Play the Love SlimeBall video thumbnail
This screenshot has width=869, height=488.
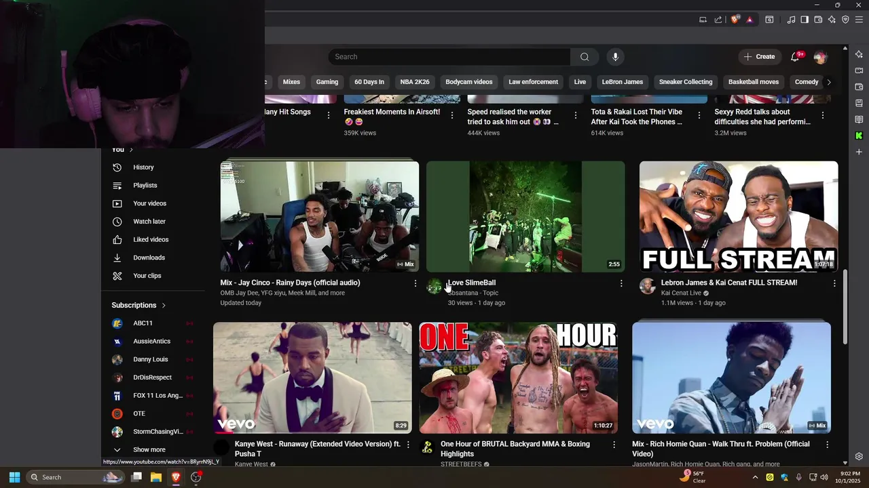tap(525, 217)
